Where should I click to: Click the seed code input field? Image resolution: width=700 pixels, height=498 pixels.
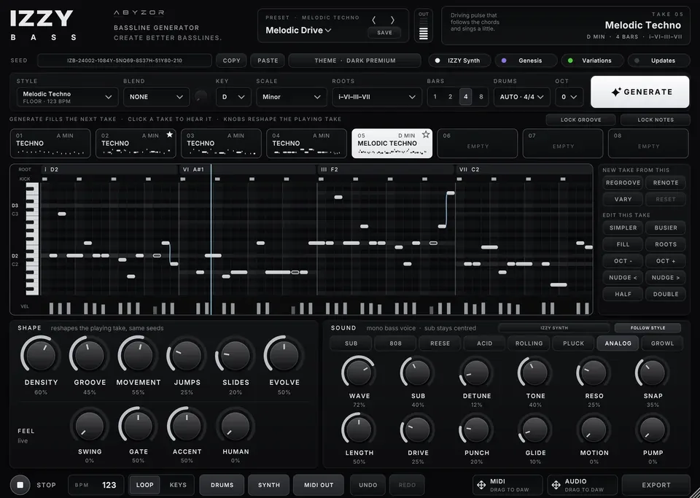tap(125, 61)
